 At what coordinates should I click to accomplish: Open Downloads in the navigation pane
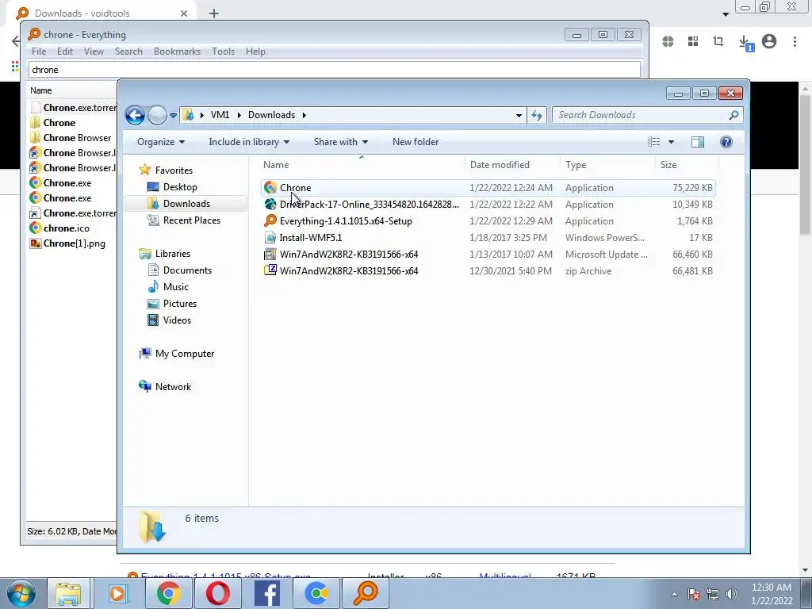point(186,204)
